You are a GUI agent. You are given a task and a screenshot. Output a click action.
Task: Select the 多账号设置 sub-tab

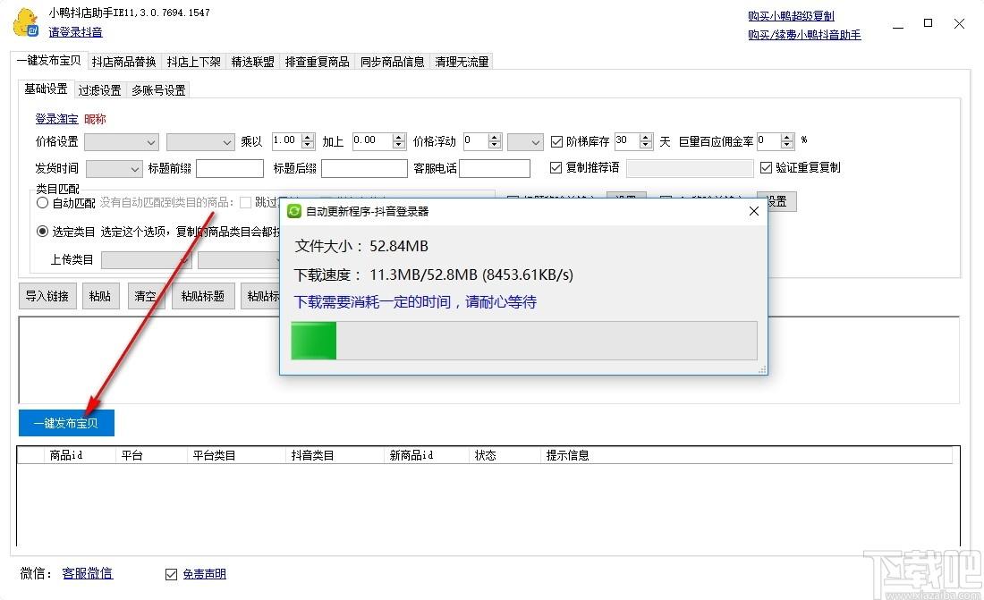(158, 90)
